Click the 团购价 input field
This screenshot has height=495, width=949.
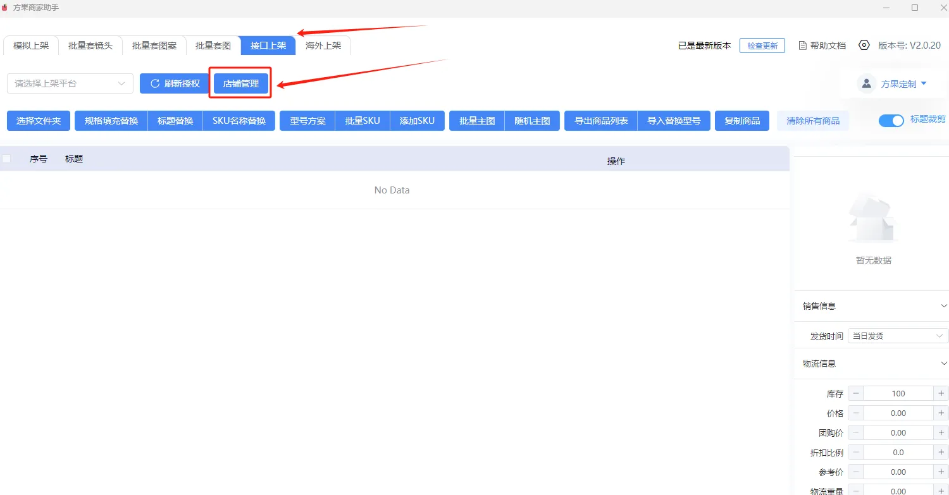click(x=898, y=432)
